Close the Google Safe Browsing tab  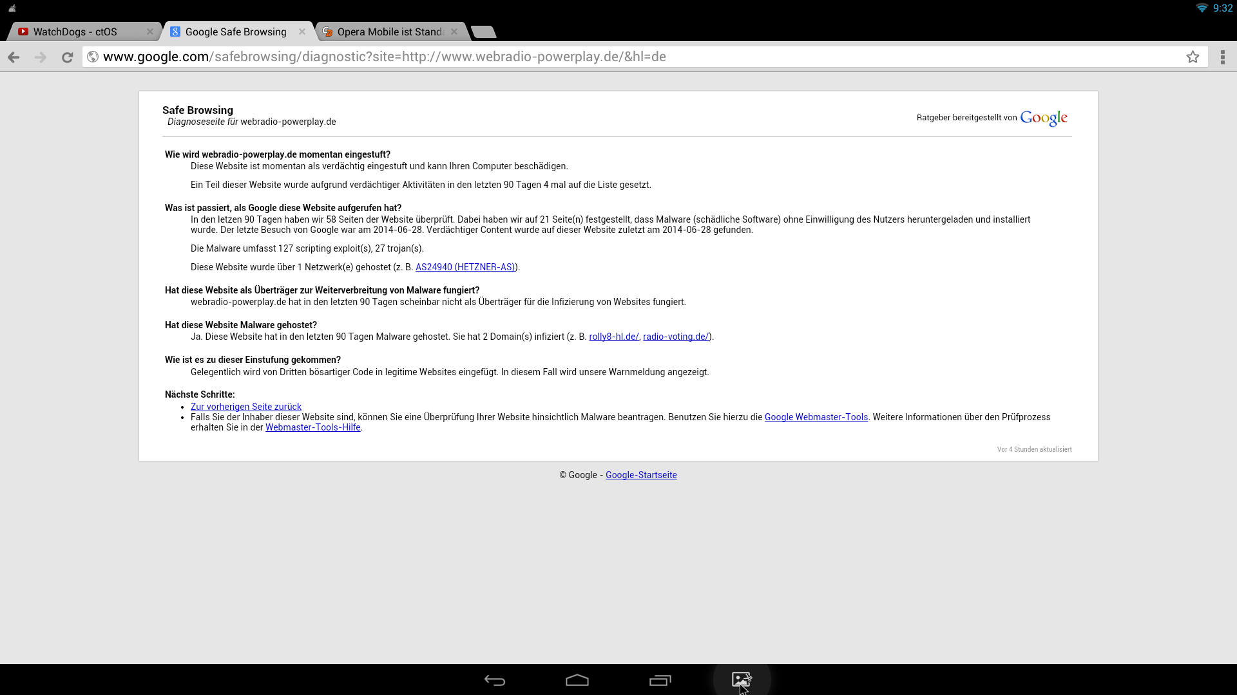click(x=302, y=32)
